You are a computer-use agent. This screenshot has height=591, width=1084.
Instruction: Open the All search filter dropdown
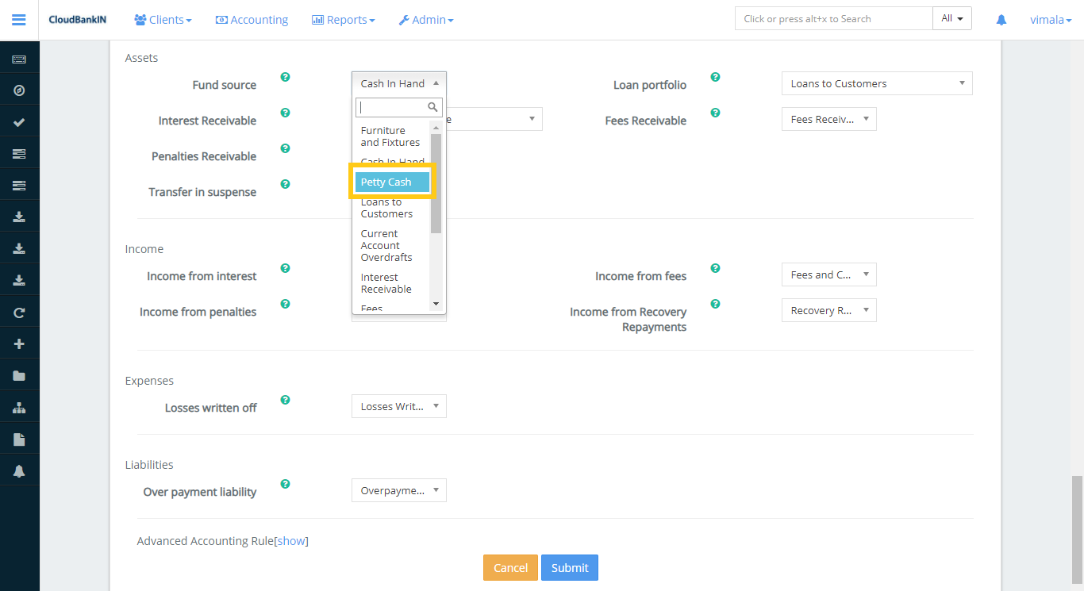click(951, 19)
